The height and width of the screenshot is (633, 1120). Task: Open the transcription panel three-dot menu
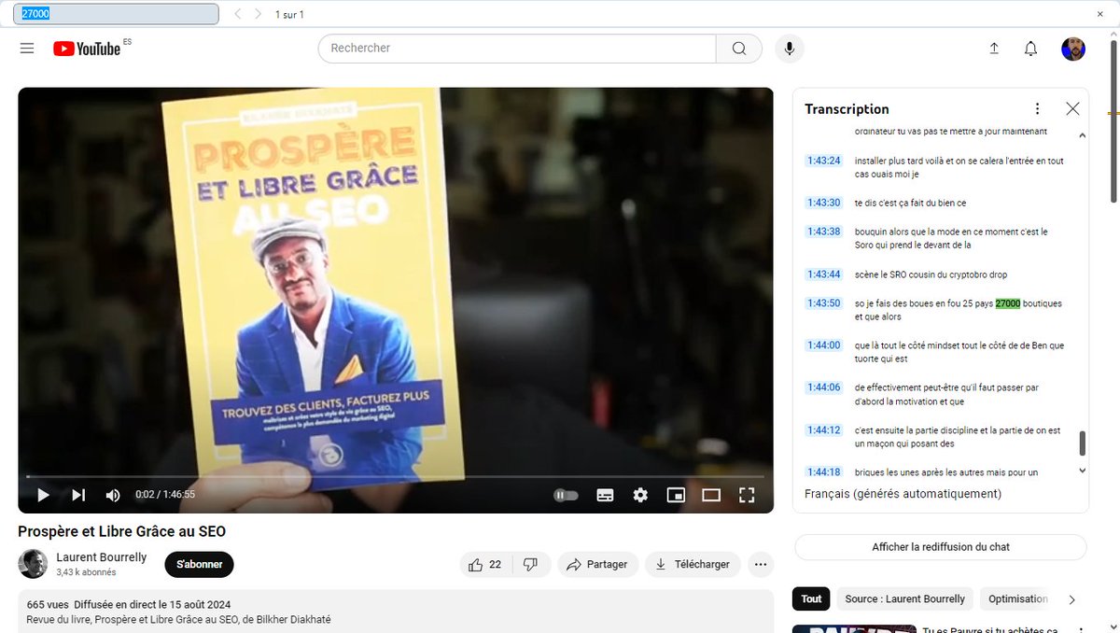tap(1037, 109)
